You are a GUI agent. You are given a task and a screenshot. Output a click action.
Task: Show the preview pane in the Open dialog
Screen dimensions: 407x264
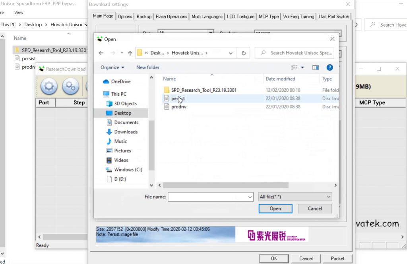[x=316, y=67]
